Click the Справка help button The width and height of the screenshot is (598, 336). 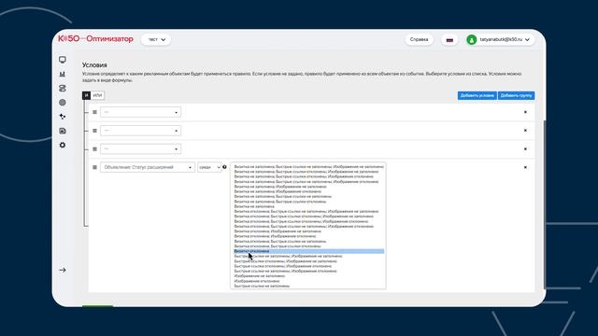tap(419, 39)
